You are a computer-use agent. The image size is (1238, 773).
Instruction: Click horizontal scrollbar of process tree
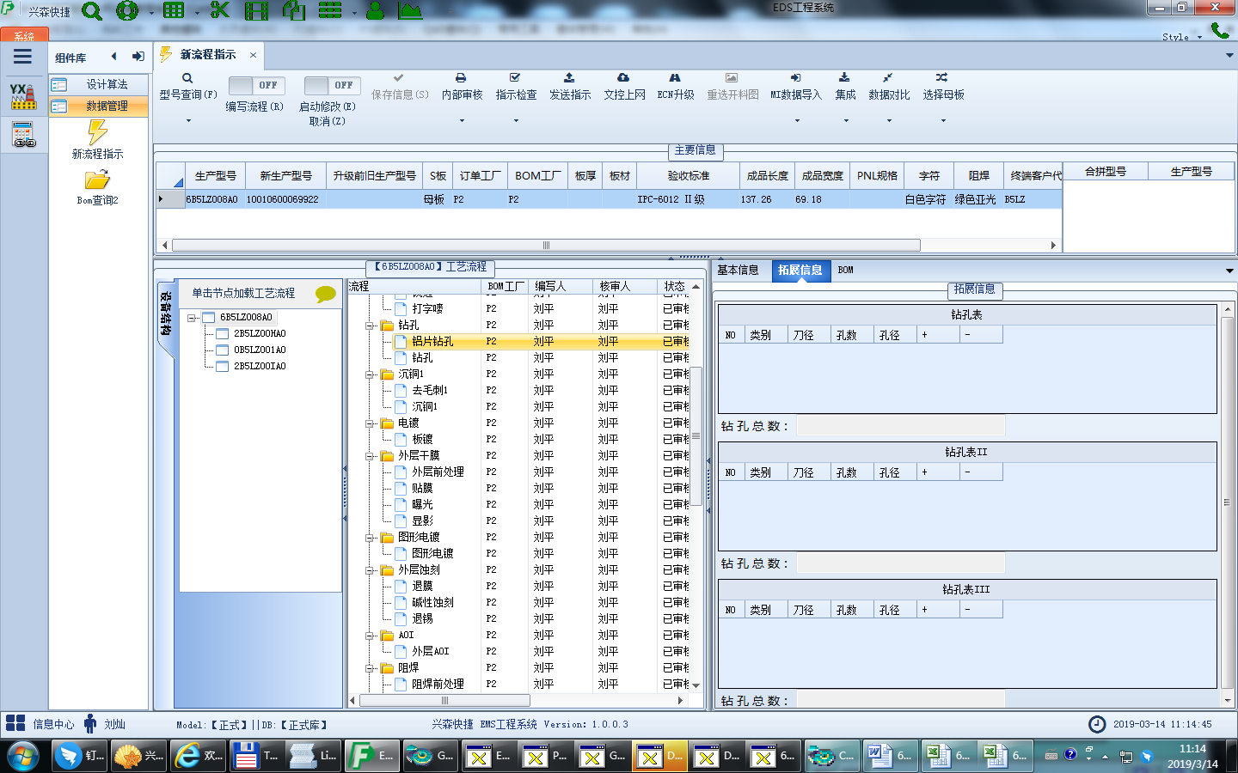[444, 700]
